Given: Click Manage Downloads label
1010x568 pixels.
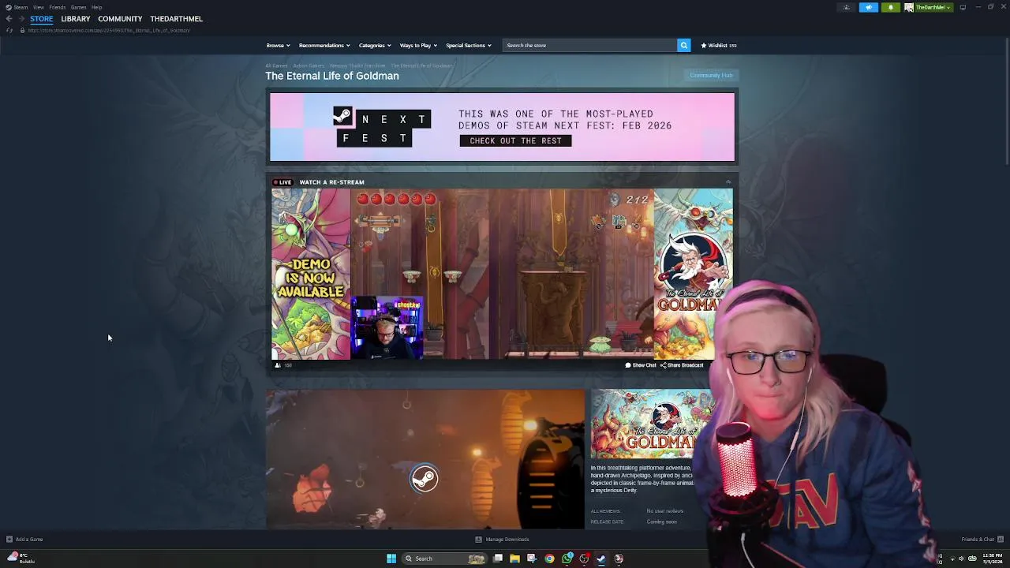Looking at the screenshot, I should point(507,540).
